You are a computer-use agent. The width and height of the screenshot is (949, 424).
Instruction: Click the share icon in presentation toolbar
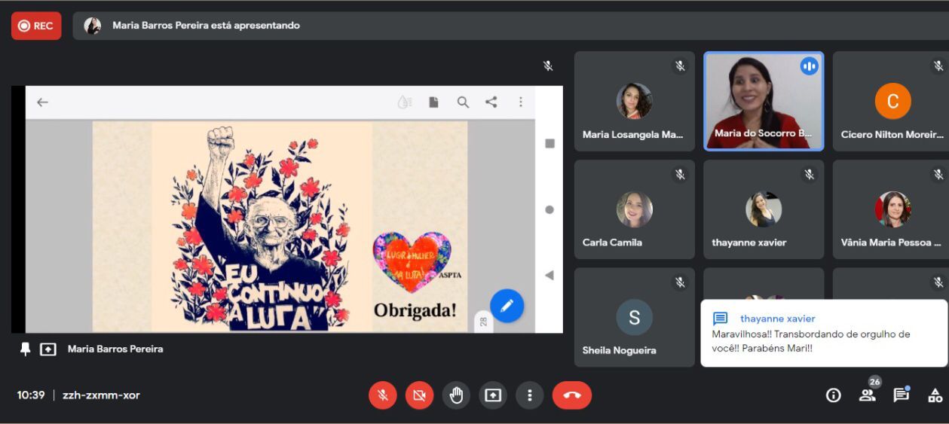point(491,102)
